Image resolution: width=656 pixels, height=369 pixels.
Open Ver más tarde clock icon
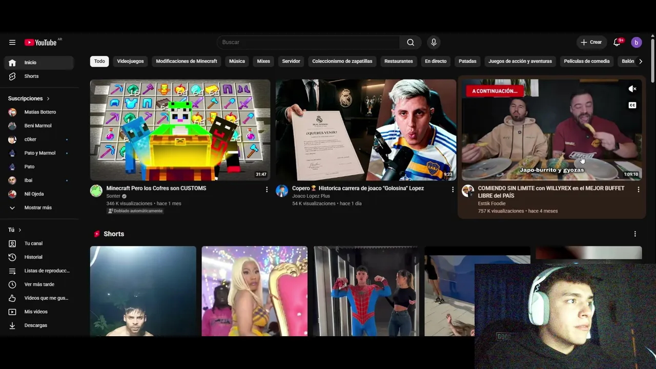click(x=12, y=284)
